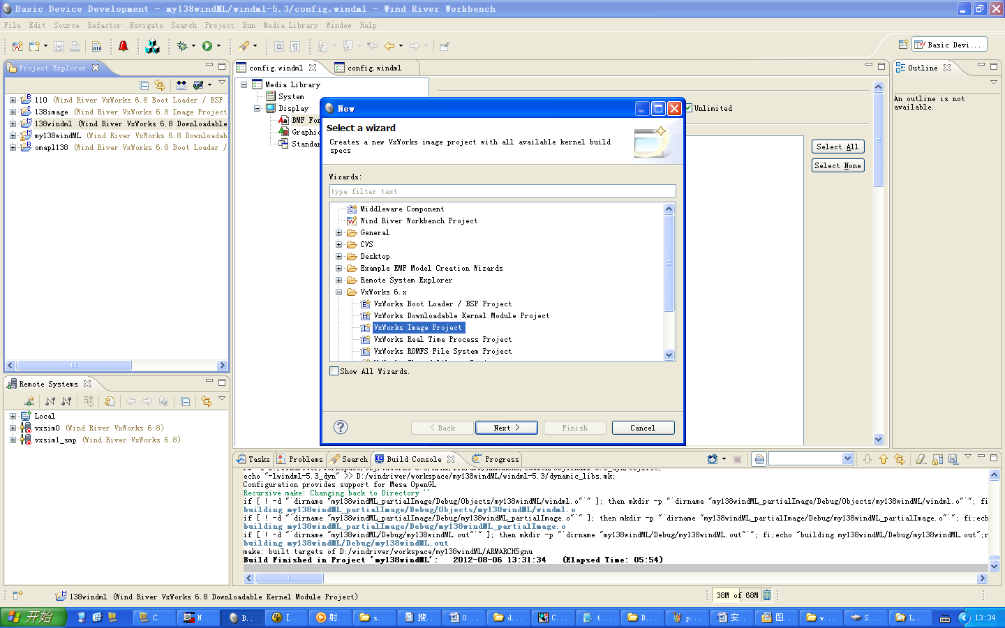Viewport: 1005px width, 628px height.
Task: Open the Run button dropdown arrow
Action: pyautogui.click(x=218, y=47)
